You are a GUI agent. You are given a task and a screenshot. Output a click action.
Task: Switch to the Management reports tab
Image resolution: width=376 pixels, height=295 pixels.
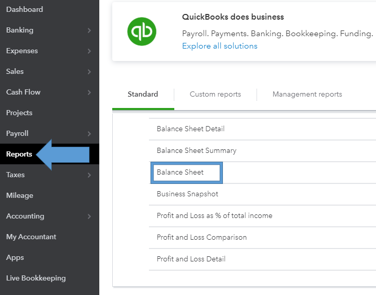pyautogui.click(x=307, y=94)
